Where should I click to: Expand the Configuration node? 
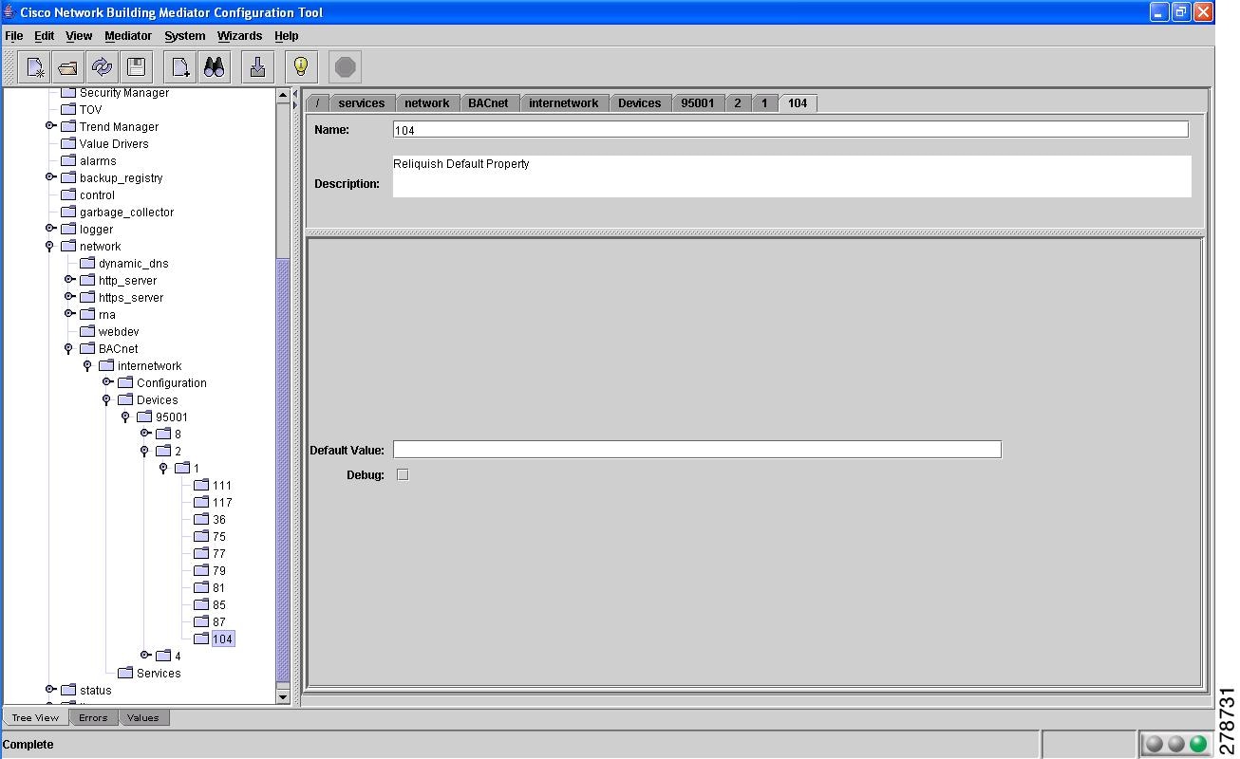click(x=107, y=382)
